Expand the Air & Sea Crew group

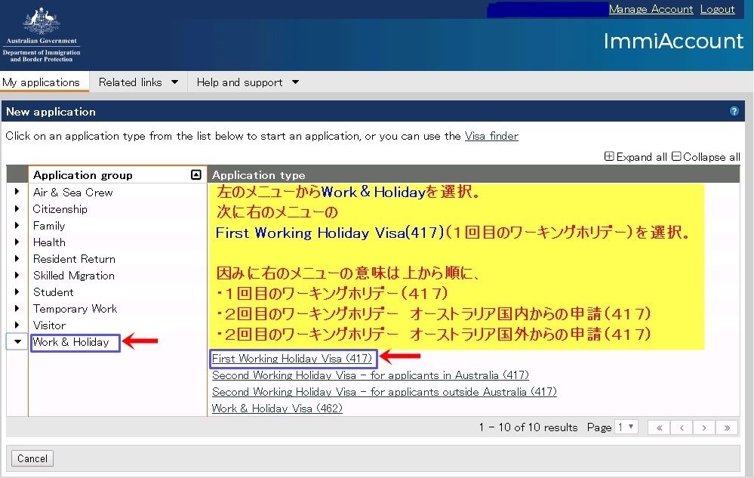17,193
